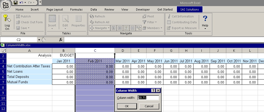This screenshot has height=112, width=264.
Task: Select column D header
Action: pos(123,50)
